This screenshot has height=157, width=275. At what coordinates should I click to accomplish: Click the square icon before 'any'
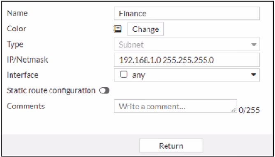pos(124,74)
